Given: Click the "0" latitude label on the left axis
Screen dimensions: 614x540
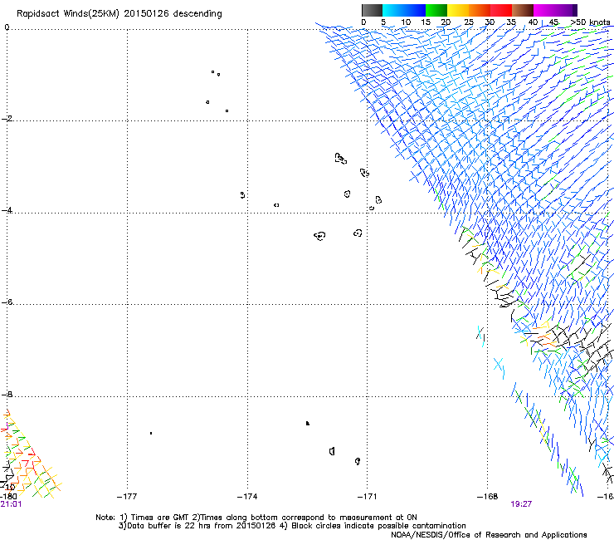Looking at the screenshot, I should coord(7,27).
